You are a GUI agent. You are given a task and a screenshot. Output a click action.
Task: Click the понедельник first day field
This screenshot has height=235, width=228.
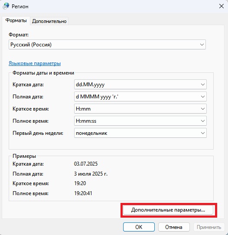point(140,133)
